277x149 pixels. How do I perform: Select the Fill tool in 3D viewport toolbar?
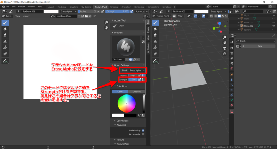tap(155, 47)
